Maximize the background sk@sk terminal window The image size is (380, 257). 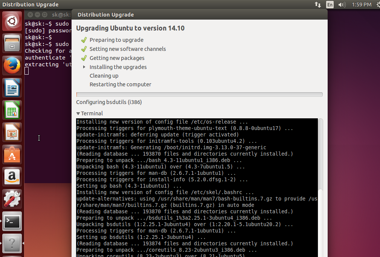coord(44,15)
